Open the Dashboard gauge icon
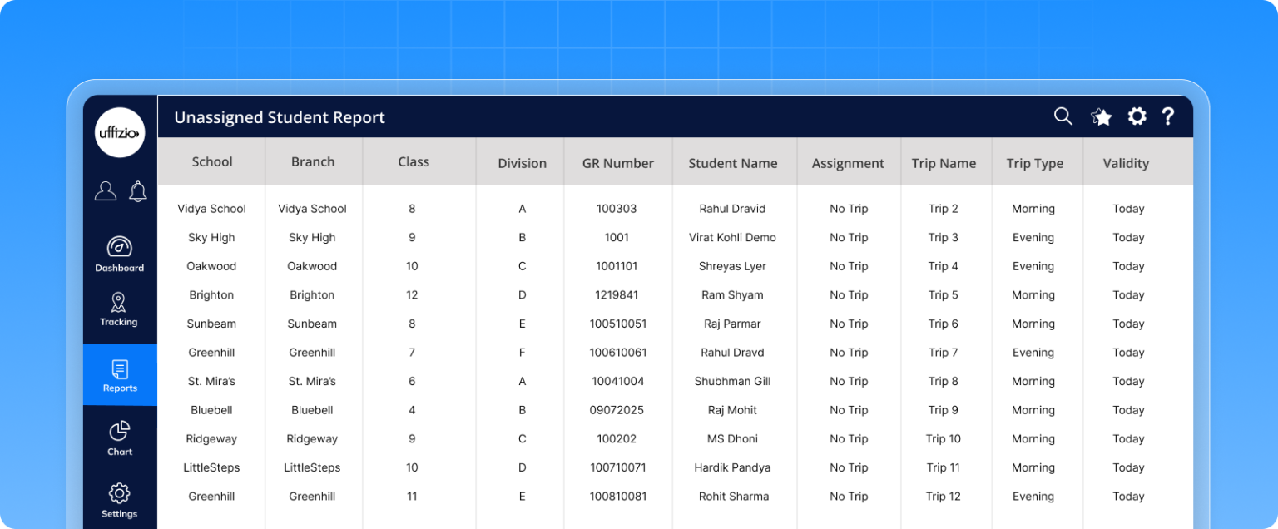This screenshot has width=1278, height=529. click(120, 247)
